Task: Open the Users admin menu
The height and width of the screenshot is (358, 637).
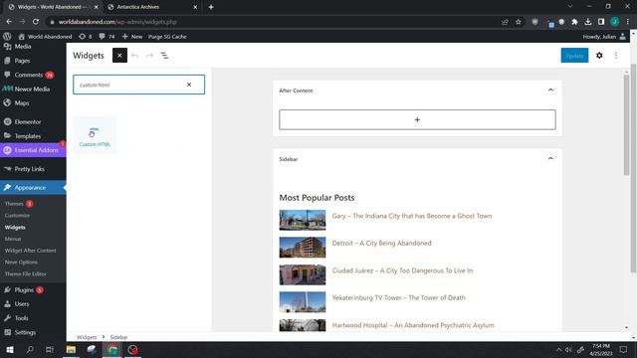Action: [x=22, y=304]
